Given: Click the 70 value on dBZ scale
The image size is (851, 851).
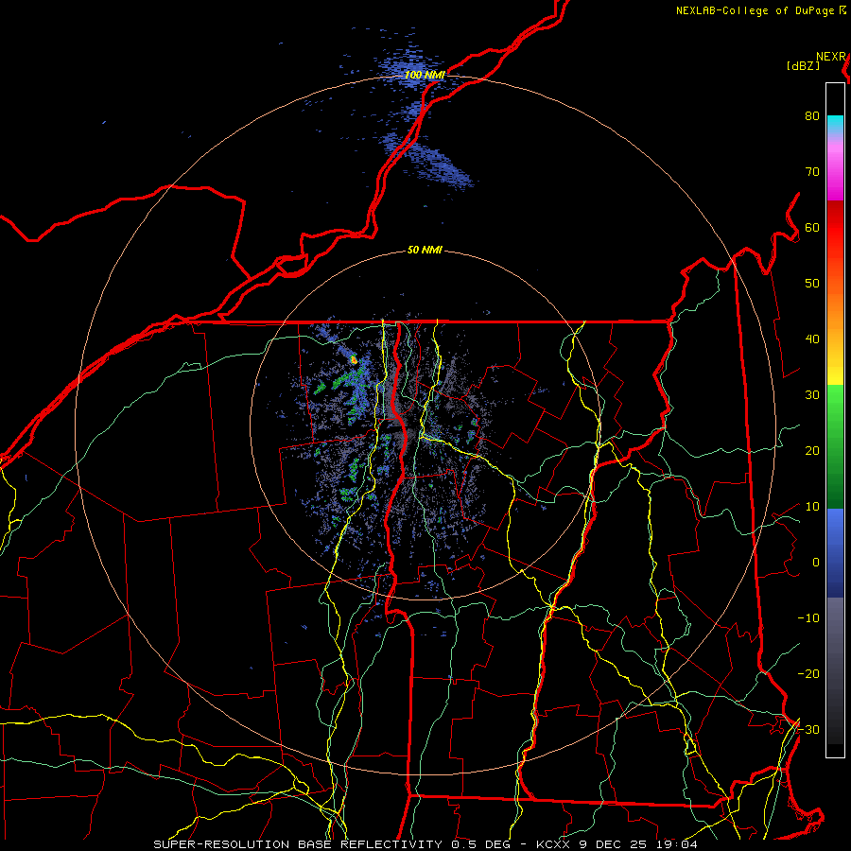Looking at the screenshot, I should pos(812,171).
